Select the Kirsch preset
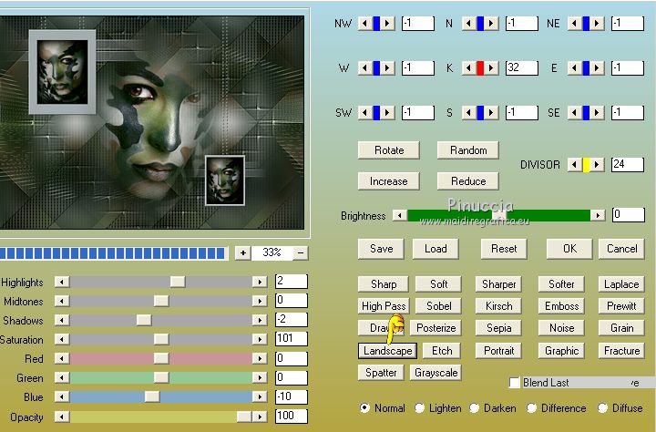The image size is (656, 432). pos(498,306)
